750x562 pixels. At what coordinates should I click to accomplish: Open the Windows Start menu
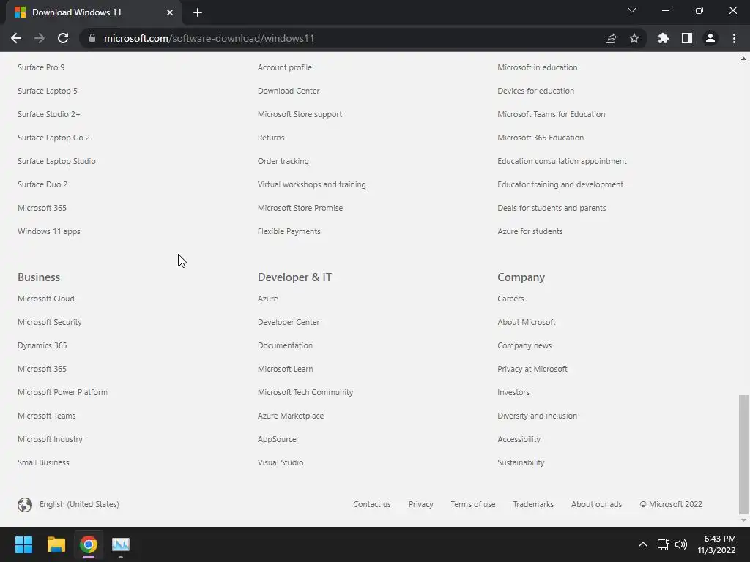[23, 544]
